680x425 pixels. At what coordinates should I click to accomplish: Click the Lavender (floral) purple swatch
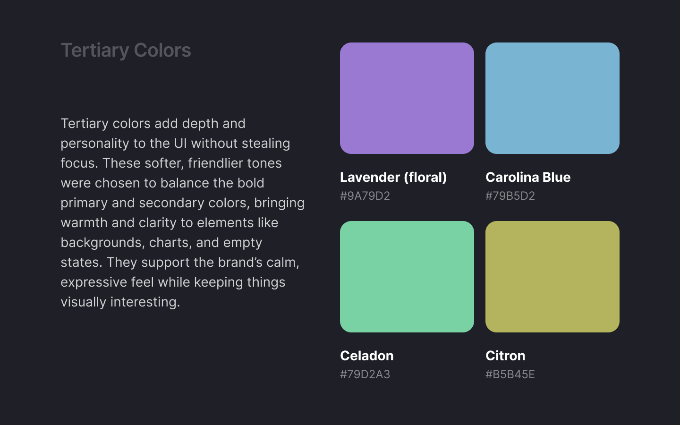(x=407, y=98)
